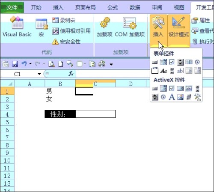Viewport: 214px width, 192px height.
Task: Insert an ActiveX Spin Button
Action: pos(155,97)
